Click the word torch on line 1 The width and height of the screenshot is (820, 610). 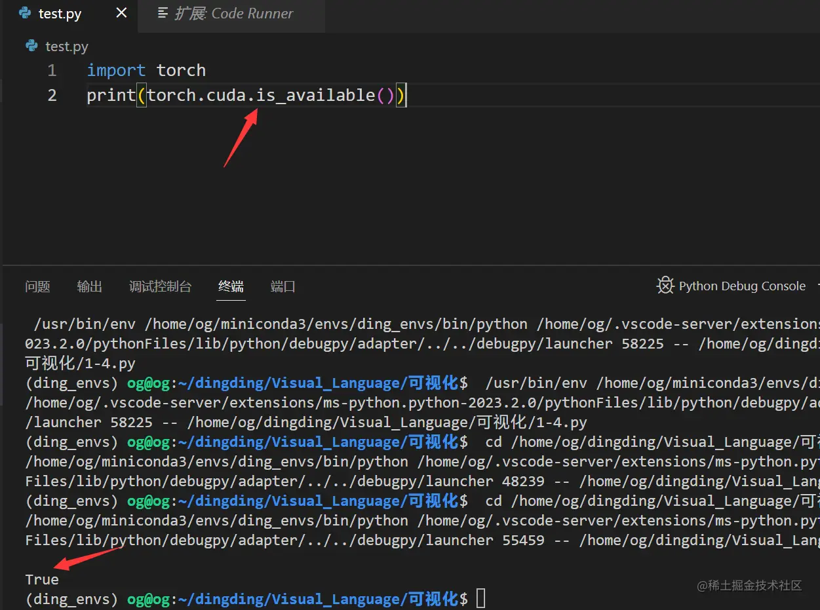click(x=181, y=70)
